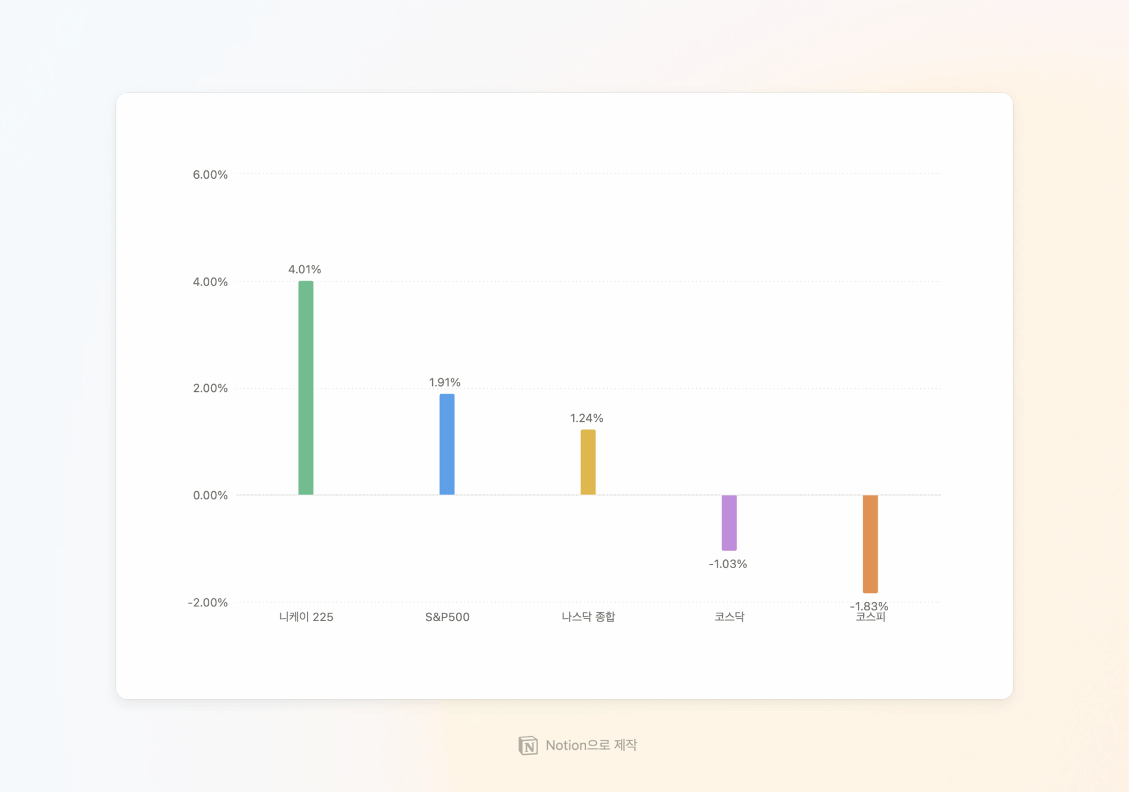The width and height of the screenshot is (1129, 792).
Task: Click the Notion logo icon
Action: pos(528,746)
